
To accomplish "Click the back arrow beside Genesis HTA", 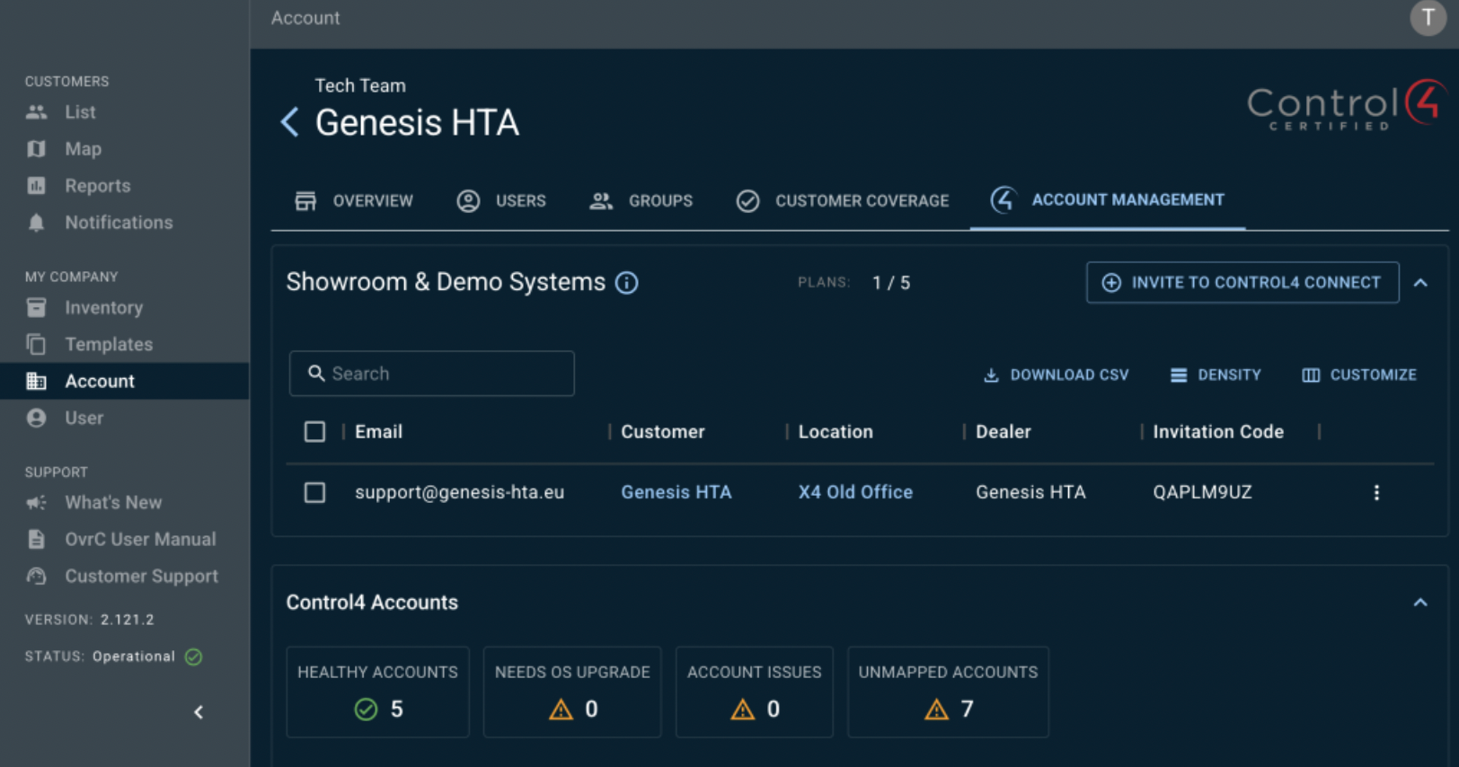I will pyautogui.click(x=289, y=122).
